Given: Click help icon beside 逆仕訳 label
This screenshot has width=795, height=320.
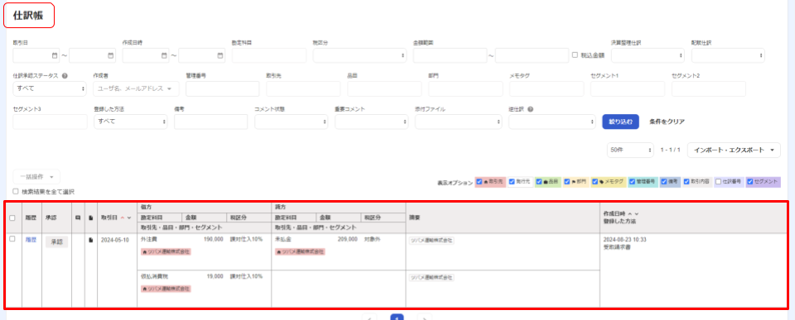Looking at the screenshot, I should tap(530, 109).
